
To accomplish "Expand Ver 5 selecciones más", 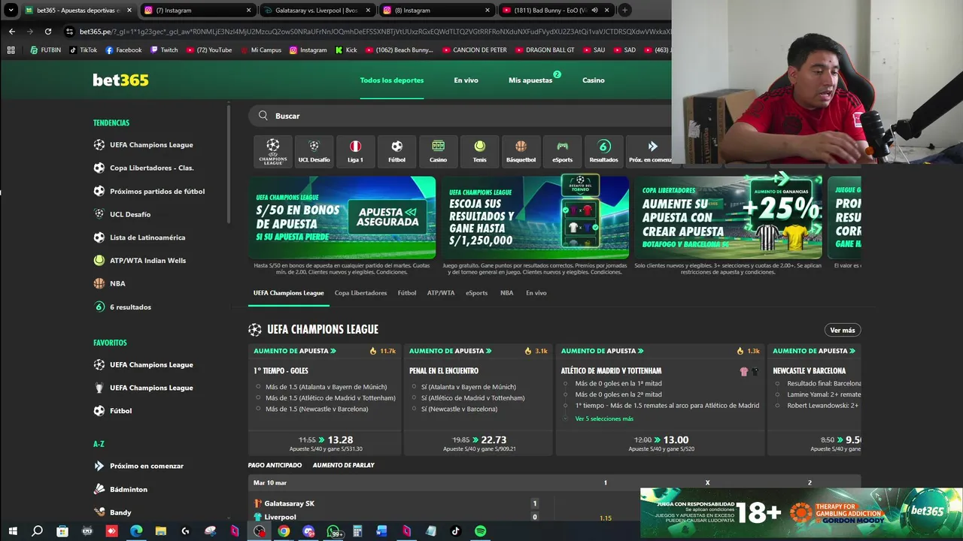I will coord(604,419).
